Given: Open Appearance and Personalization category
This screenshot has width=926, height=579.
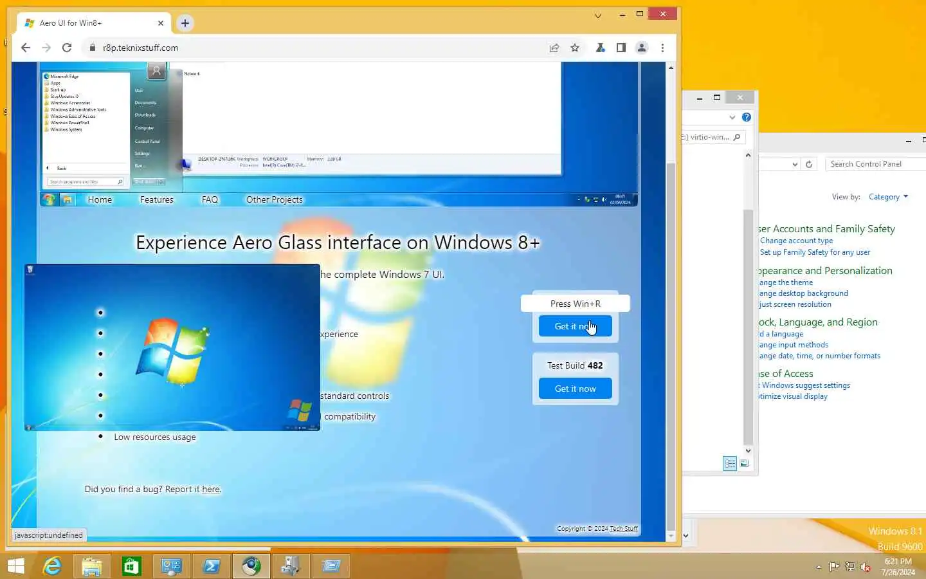Looking at the screenshot, I should tap(825, 271).
